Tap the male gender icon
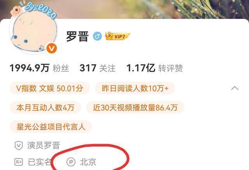Screen dimensions: 249x170 point(97,36)
